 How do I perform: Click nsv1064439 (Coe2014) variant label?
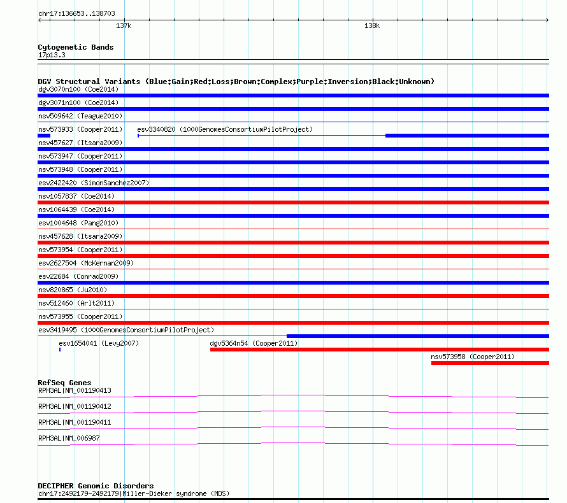(76, 209)
